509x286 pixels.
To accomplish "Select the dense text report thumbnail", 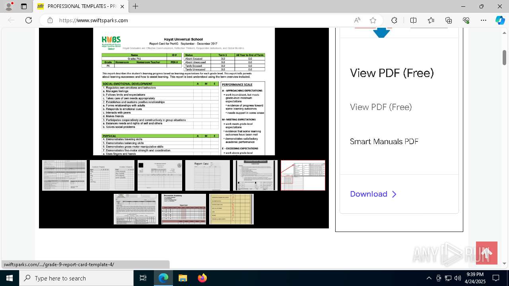I will pyautogui.click(x=136, y=209).
